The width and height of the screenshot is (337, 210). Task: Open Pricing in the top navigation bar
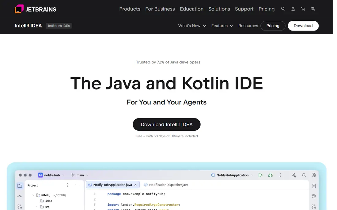267,9
